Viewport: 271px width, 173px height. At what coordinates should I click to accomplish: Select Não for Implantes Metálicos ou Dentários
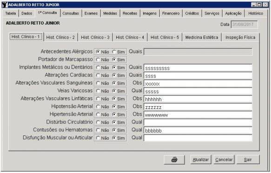pos(102,67)
